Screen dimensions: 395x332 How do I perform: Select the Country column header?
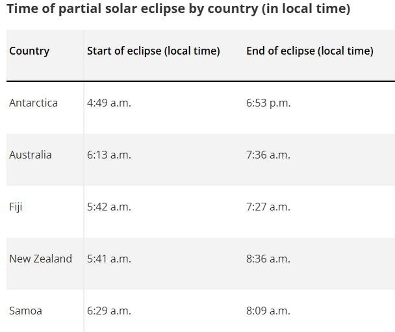pyautogui.click(x=29, y=51)
